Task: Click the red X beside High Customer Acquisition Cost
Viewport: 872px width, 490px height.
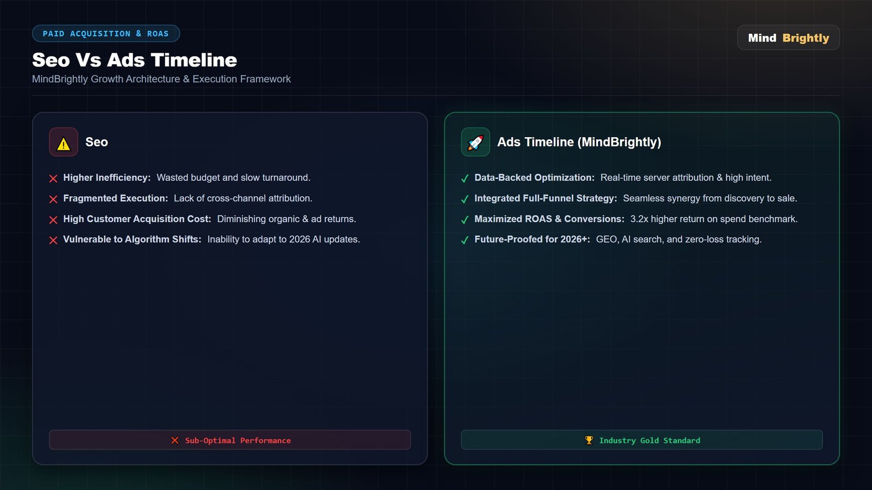Action: click(x=53, y=220)
